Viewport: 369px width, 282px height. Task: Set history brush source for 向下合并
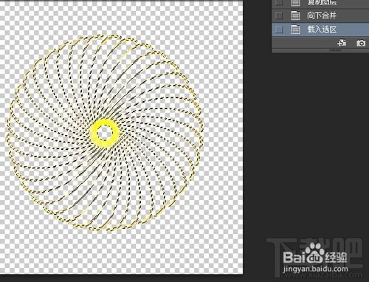pyautogui.click(x=279, y=16)
